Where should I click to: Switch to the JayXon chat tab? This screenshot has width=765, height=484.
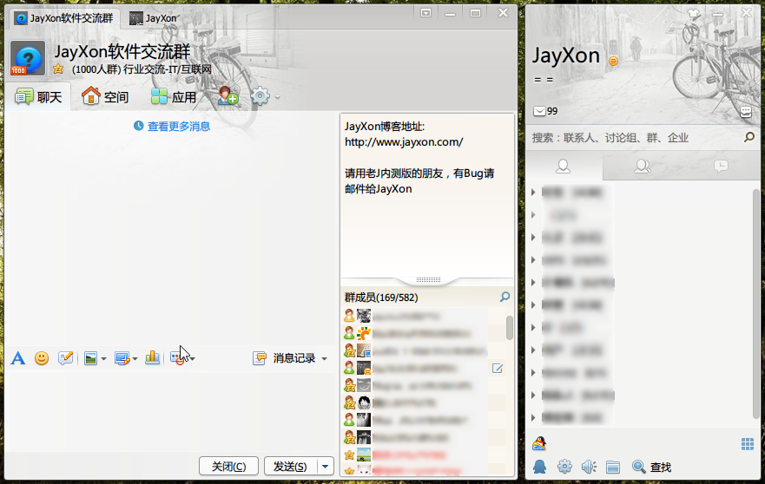[153, 18]
